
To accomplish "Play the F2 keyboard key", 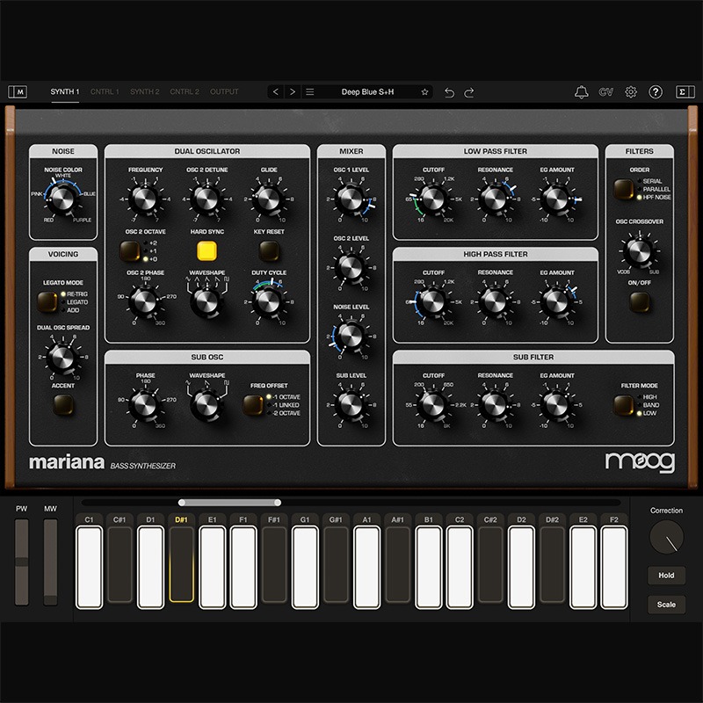I will (x=614, y=567).
